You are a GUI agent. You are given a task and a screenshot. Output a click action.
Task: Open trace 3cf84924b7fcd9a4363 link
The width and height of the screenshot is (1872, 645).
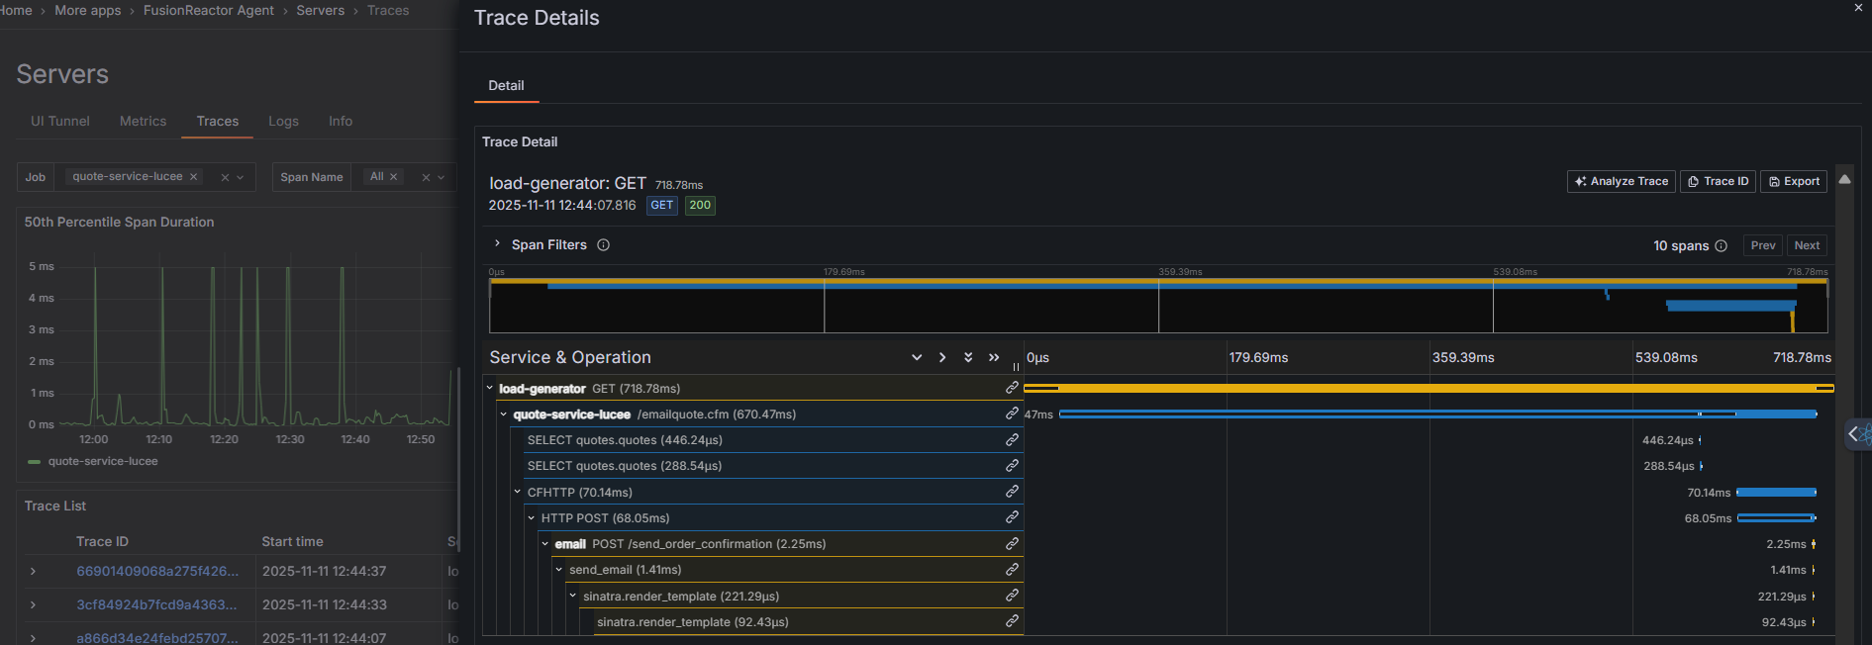[156, 604]
